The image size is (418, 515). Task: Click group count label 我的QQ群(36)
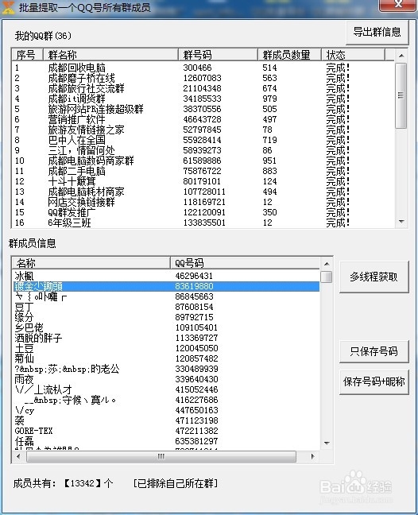tap(43, 36)
